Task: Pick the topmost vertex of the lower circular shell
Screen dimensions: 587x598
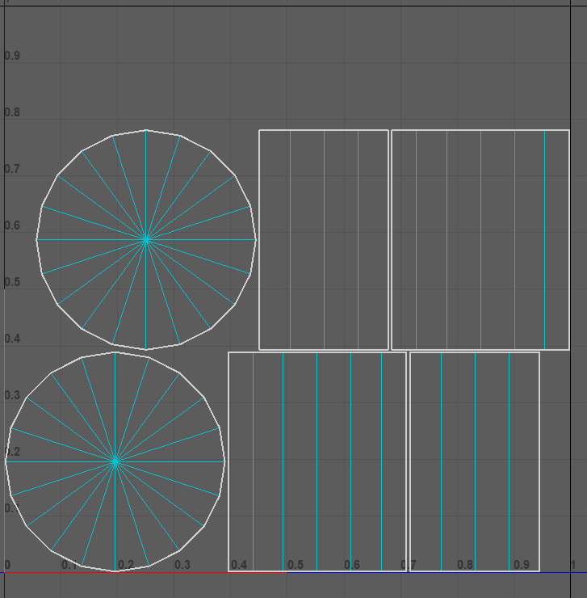Action: pos(115,352)
